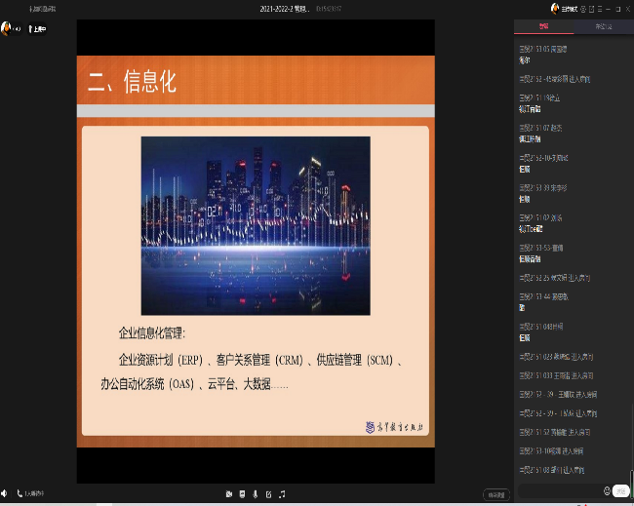Open the emoji picker beside the chat input
Image resolution: width=634 pixels, height=506 pixels.
pyautogui.click(x=607, y=490)
